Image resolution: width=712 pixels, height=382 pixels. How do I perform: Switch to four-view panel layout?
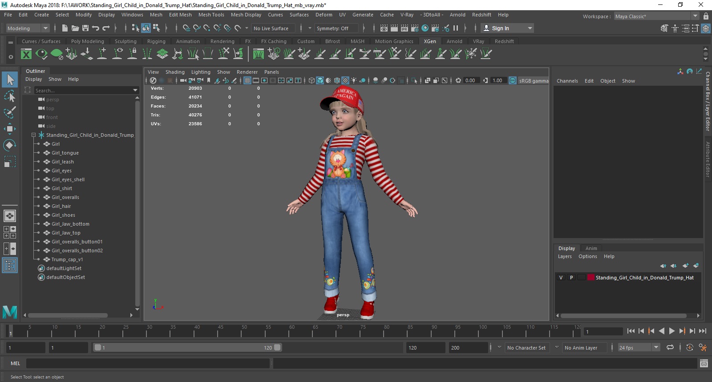click(10, 232)
